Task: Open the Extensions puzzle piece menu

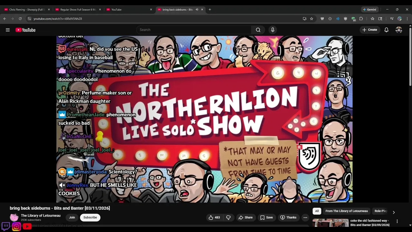Action: tap(361, 19)
